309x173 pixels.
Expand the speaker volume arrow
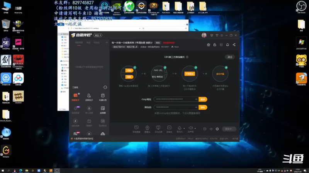[x=195, y=128]
